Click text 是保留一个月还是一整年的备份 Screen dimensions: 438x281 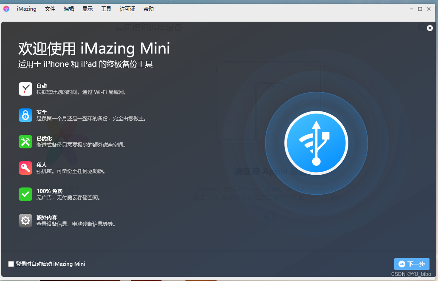coord(72,119)
